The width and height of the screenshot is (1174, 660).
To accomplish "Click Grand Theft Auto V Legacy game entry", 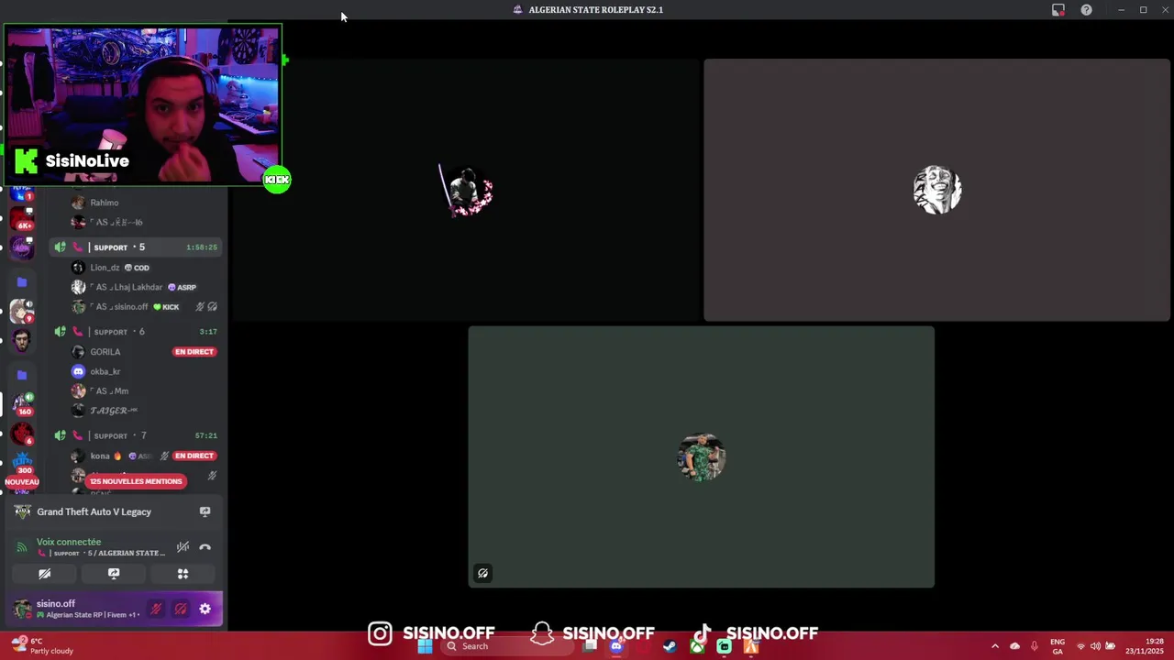I will pos(94,511).
